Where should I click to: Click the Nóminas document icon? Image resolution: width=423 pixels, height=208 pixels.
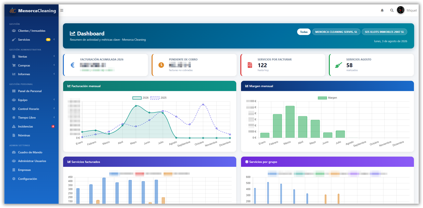point(14,135)
